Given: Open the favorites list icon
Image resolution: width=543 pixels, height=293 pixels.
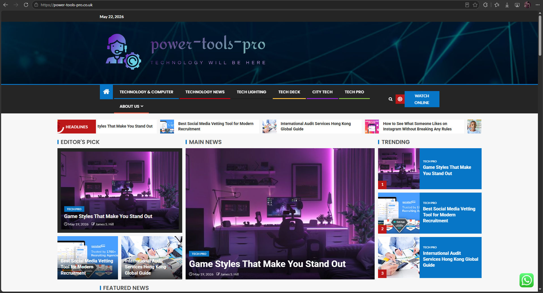Looking at the screenshot, I should pos(497,5).
